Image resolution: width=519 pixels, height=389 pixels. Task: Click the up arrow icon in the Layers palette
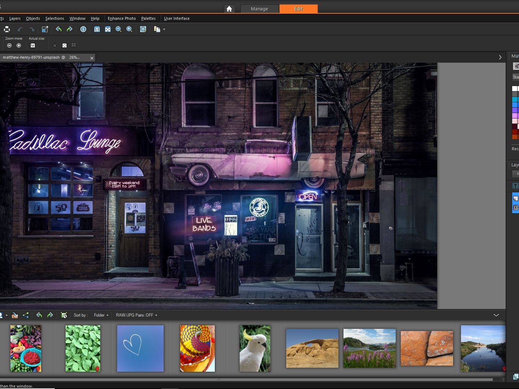(515, 186)
